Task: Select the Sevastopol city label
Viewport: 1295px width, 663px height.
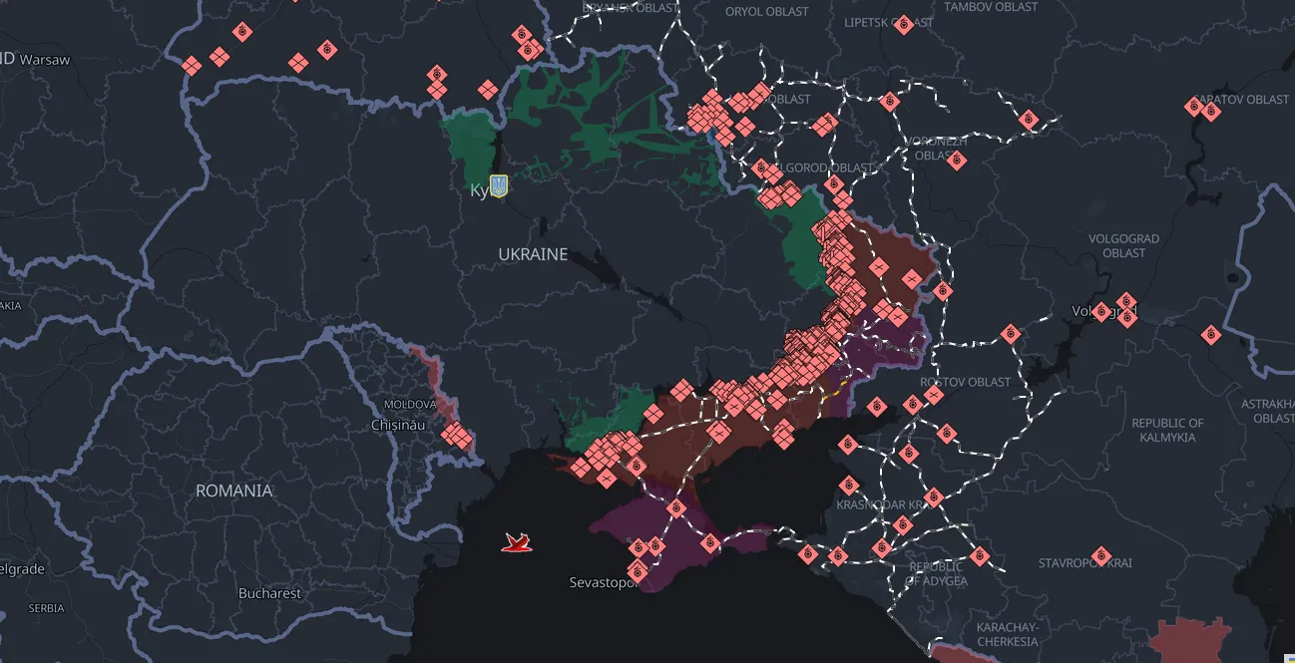Action: [x=602, y=581]
